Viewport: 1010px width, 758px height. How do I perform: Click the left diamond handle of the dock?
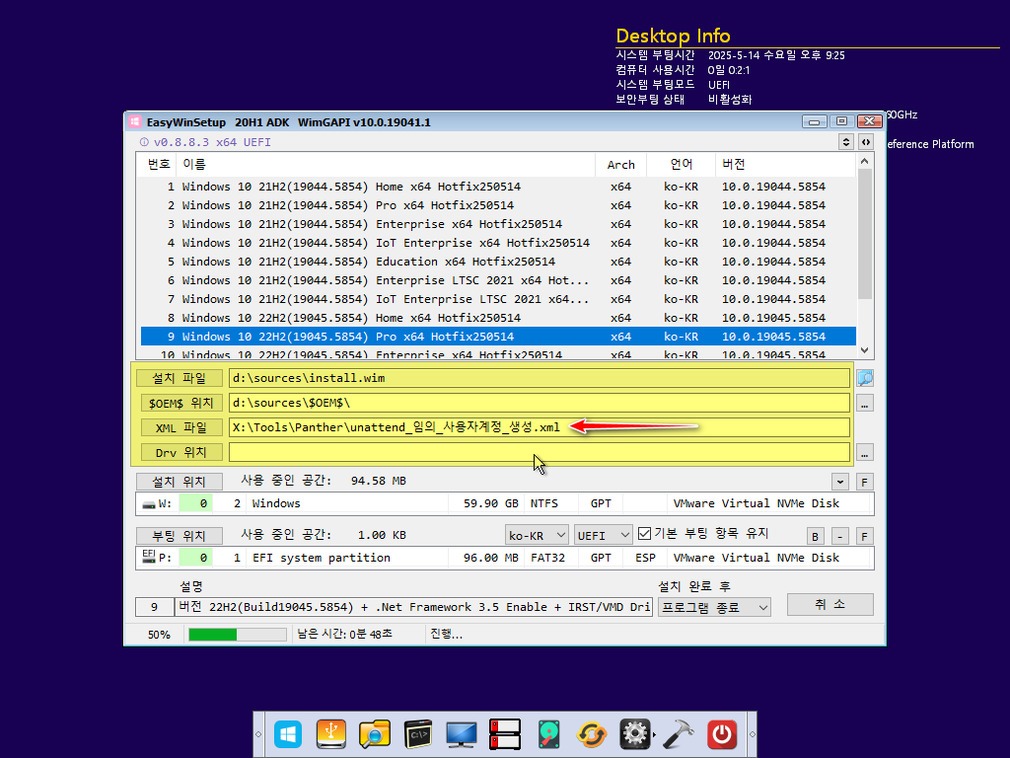(x=258, y=734)
